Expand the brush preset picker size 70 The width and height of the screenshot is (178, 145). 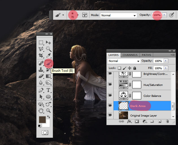tap(78, 15)
